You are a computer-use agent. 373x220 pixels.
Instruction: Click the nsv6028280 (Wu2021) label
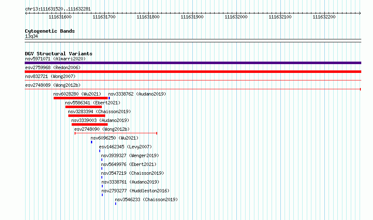click(77, 94)
